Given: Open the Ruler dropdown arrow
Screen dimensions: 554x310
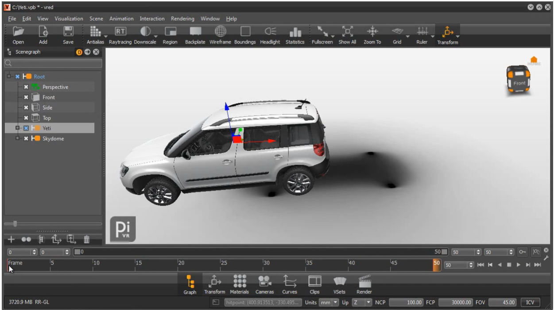Looking at the screenshot, I should point(432,37).
